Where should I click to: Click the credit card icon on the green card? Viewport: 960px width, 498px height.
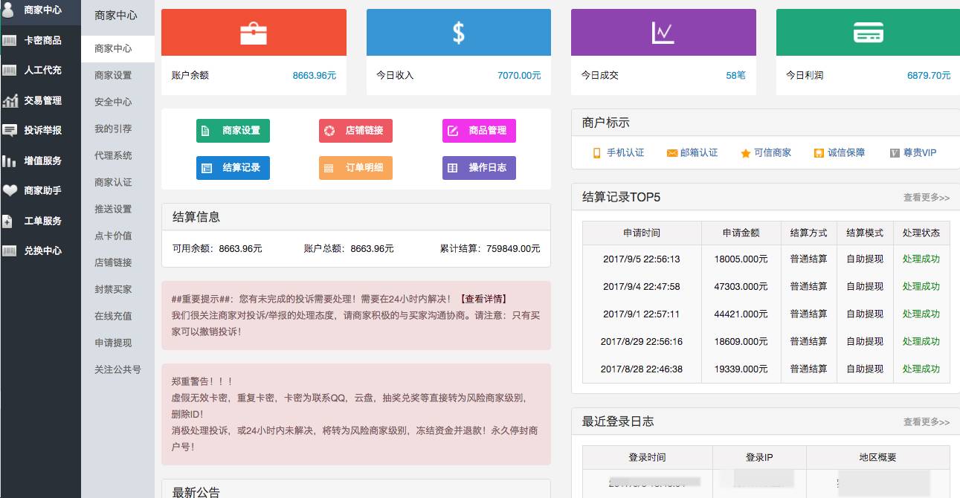(x=869, y=33)
